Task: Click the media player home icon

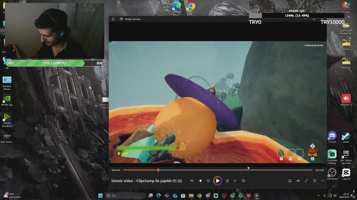Action: click(x=113, y=19)
